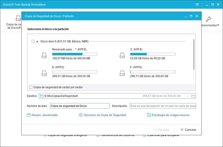
Task: Enable sector by sector backup checkbox
Action: [x=31, y=87]
